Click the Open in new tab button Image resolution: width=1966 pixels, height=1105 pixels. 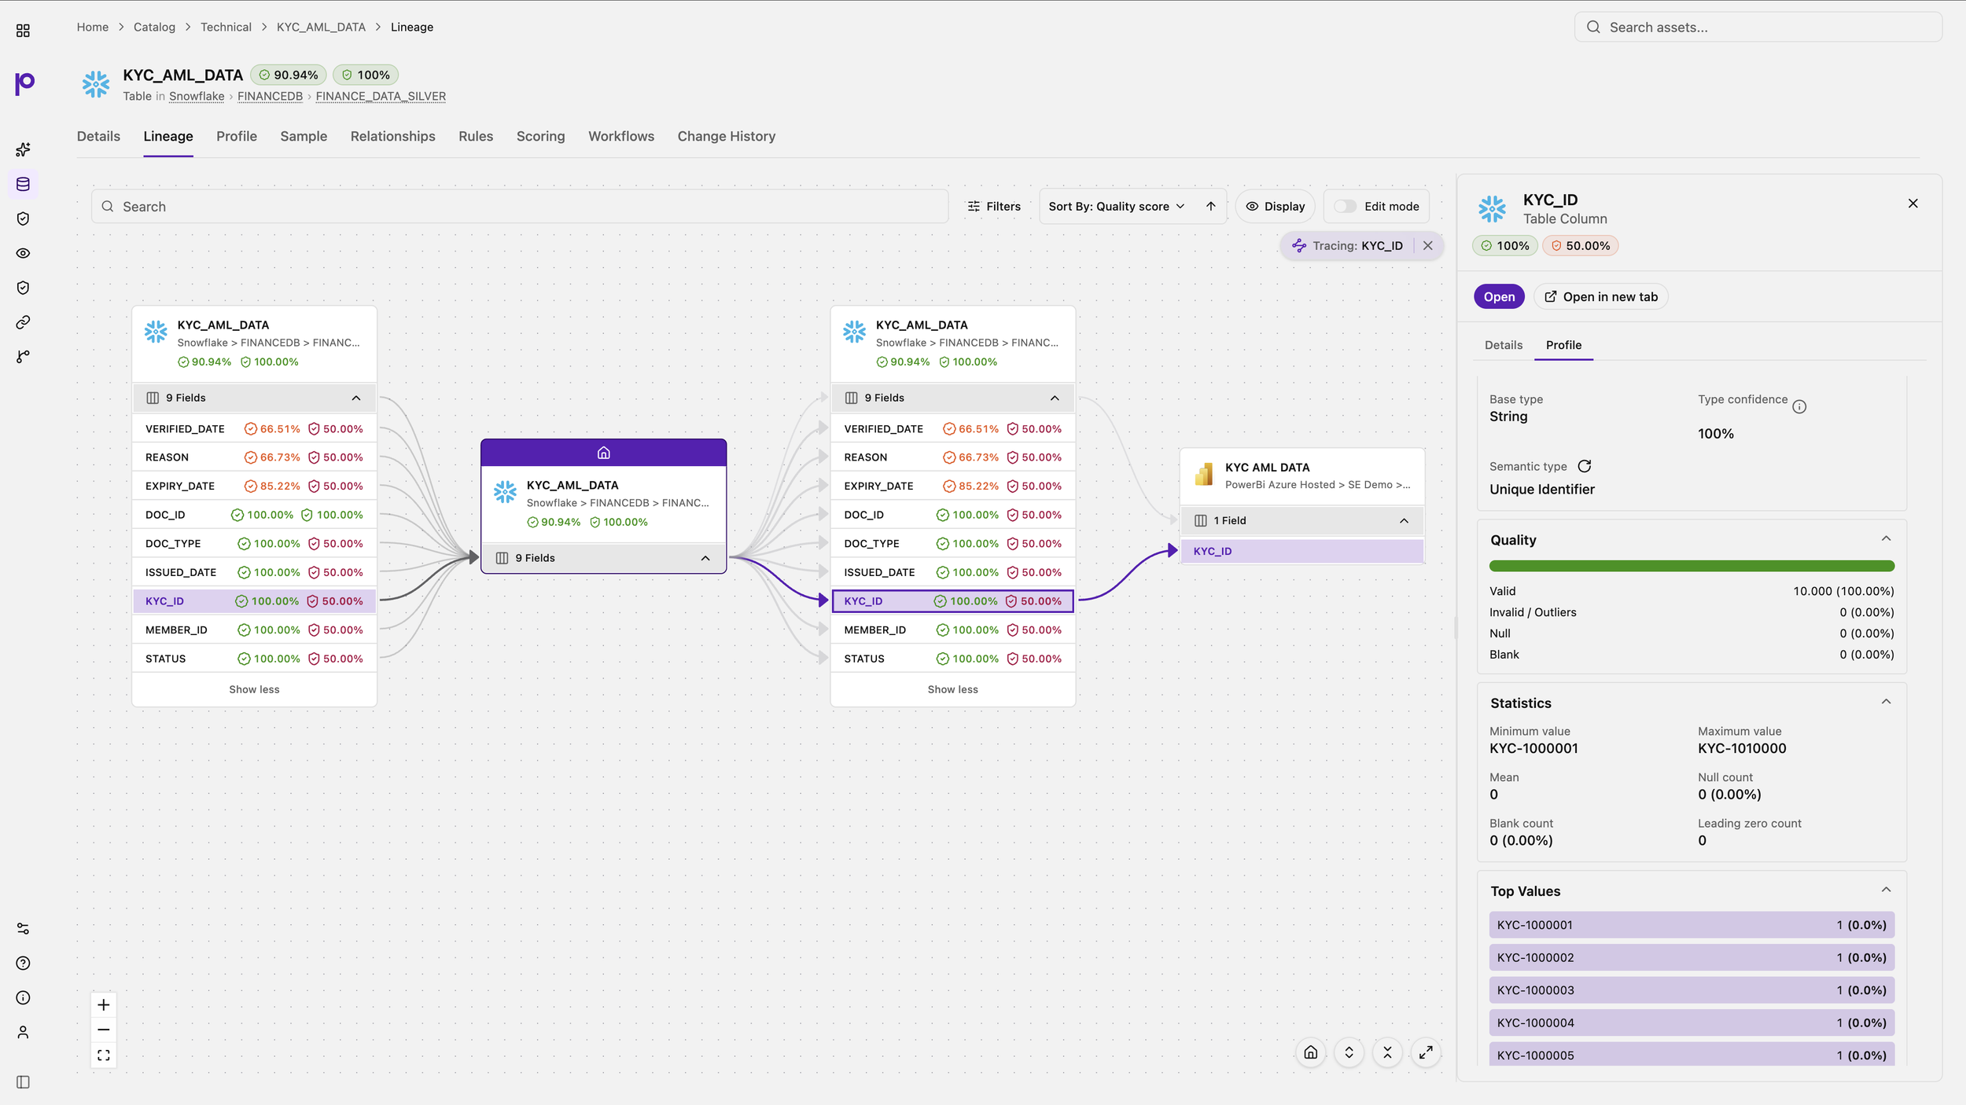point(1601,296)
